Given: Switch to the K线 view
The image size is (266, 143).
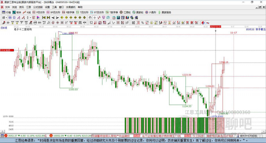Looking at the screenshot, I should coord(27,12).
